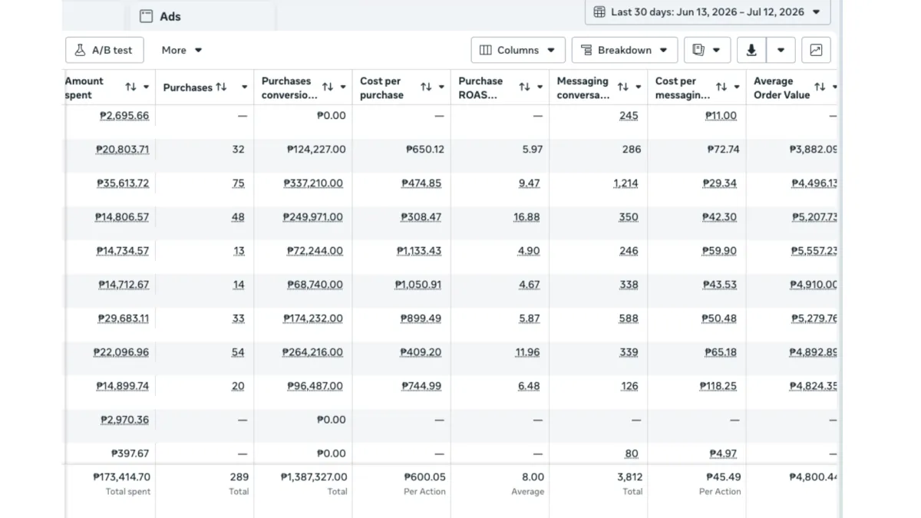The height and width of the screenshot is (518, 921).
Task: Sort the Purchase ROAS column arrows
Action: [x=524, y=87]
